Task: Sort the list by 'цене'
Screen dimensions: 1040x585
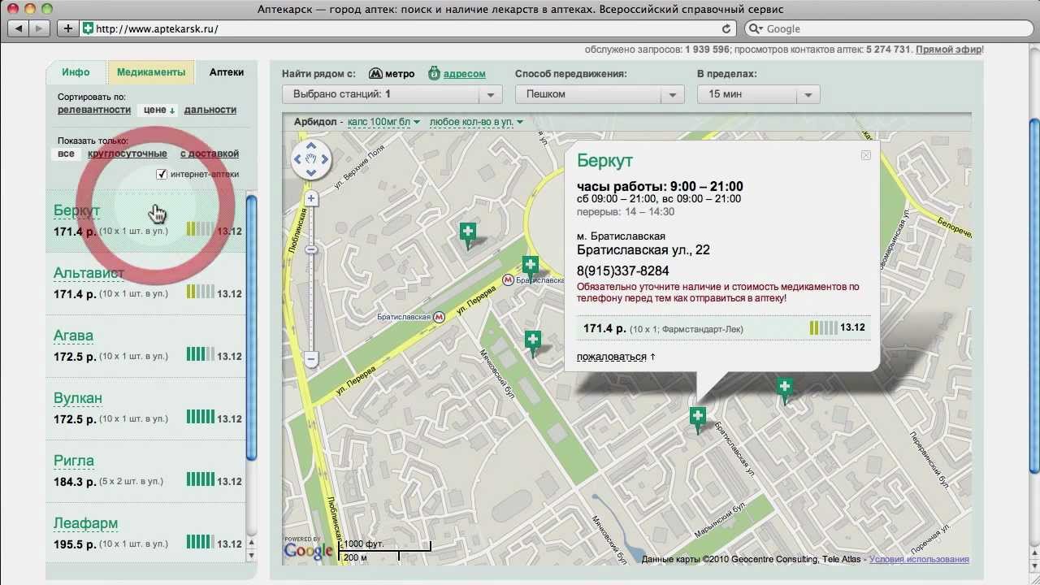Action: (x=159, y=110)
